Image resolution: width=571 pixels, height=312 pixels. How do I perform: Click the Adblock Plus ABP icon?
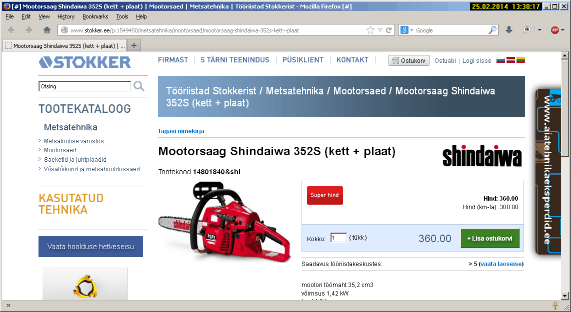click(x=555, y=30)
